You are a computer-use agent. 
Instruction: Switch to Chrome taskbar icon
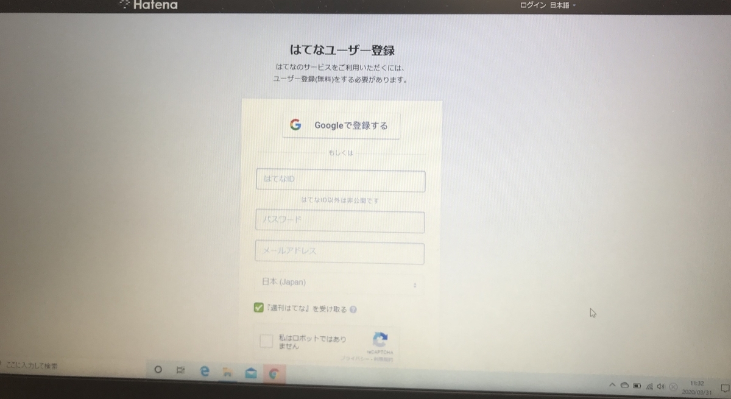tap(274, 373)
